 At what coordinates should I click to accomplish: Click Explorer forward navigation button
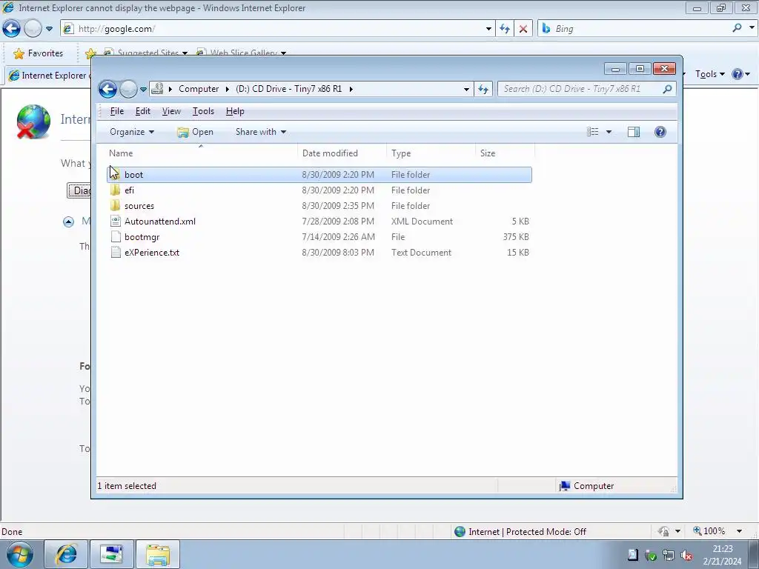click(x=128, y=89)
